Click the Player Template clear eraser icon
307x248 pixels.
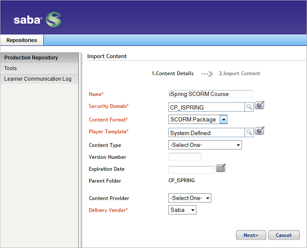click(x=260, y=131)
